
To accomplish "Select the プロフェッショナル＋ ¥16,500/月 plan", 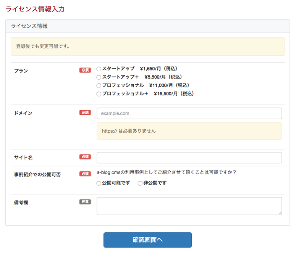I will point(99,94).
